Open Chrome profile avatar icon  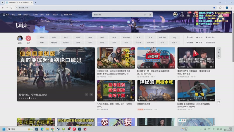(x=227, y=8)
